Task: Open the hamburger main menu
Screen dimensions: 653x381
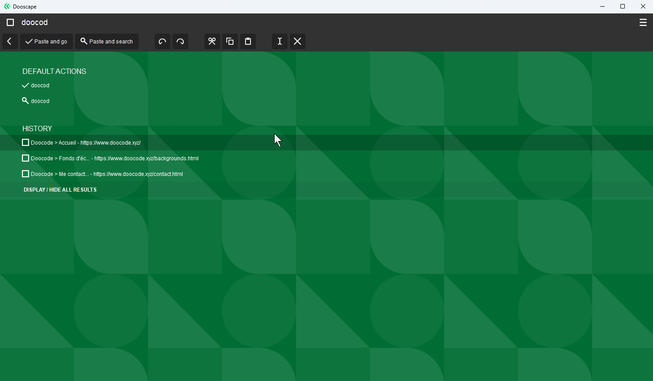Action: tap(643, 22)
